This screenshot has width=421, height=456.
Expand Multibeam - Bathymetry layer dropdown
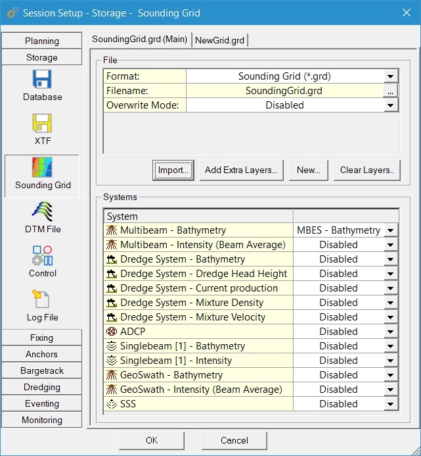point(391,230)
